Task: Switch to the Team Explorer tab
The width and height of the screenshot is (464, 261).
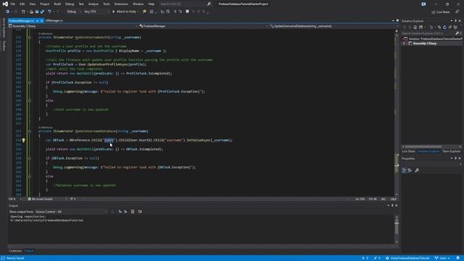Action: tap(452, 152)
